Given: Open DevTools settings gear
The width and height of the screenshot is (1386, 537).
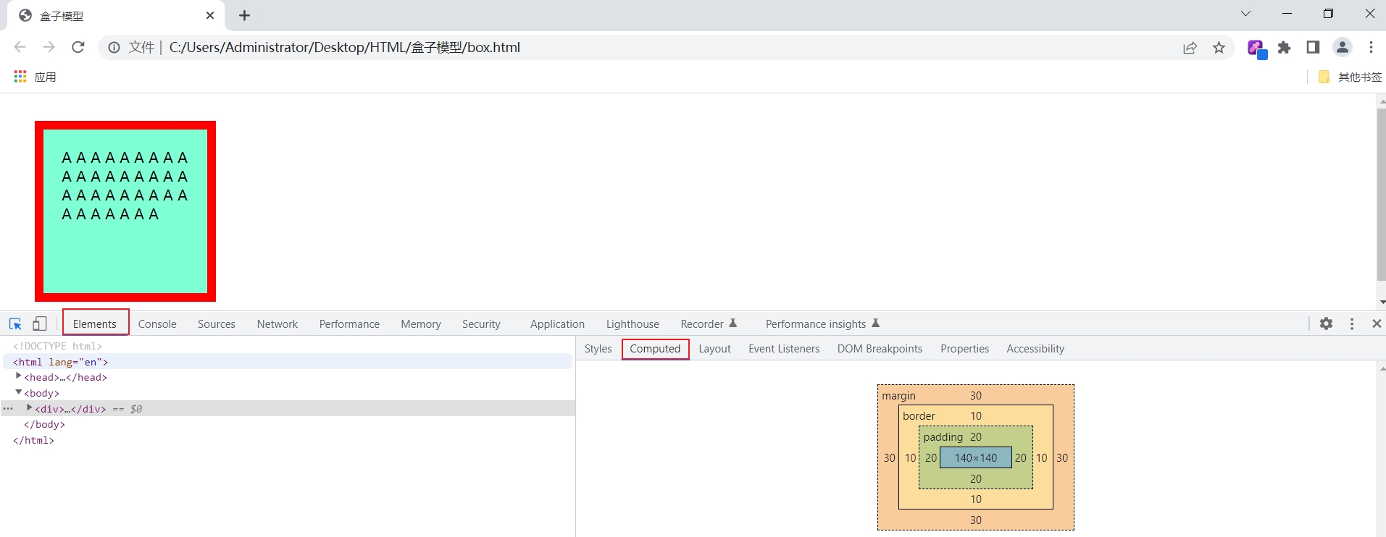Looking at the screenshot, I should 1326,324.
